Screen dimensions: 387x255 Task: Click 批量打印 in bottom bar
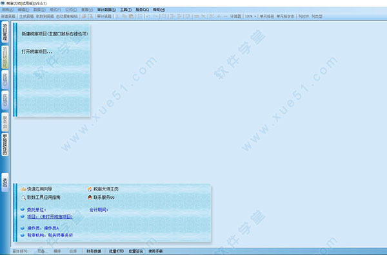(x=116, y=251)
